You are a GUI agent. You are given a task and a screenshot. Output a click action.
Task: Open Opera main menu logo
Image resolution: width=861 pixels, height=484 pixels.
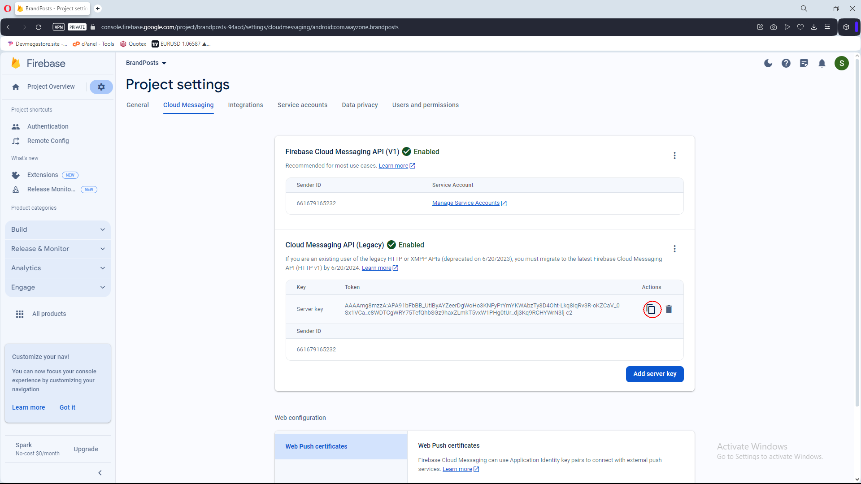click(x=8, y=9)
